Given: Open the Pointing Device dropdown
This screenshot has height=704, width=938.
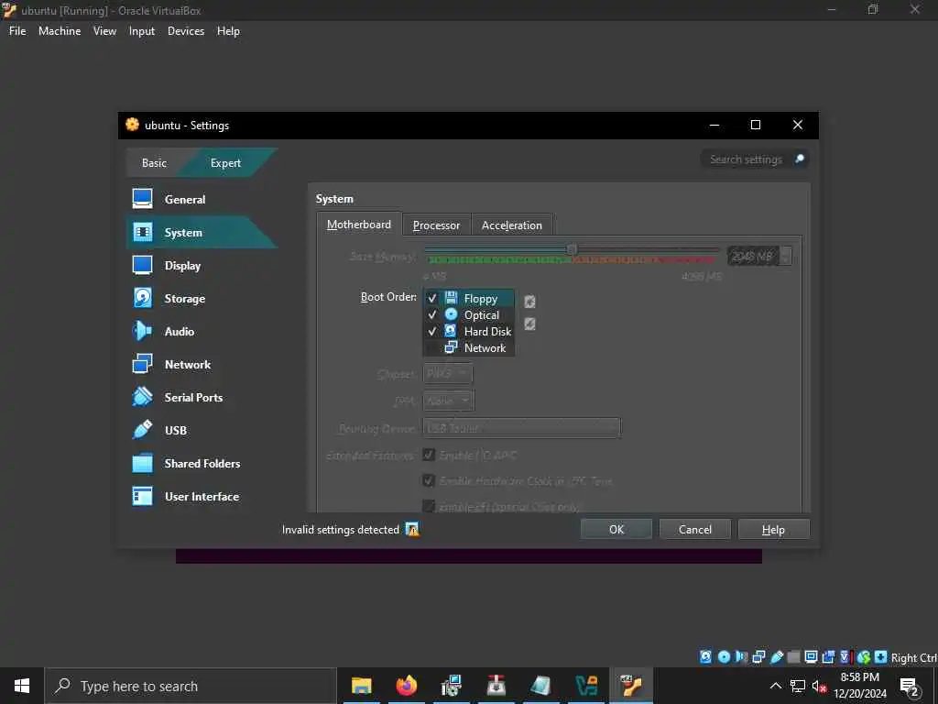Looking at the screenshot, I should coord(521,428).
